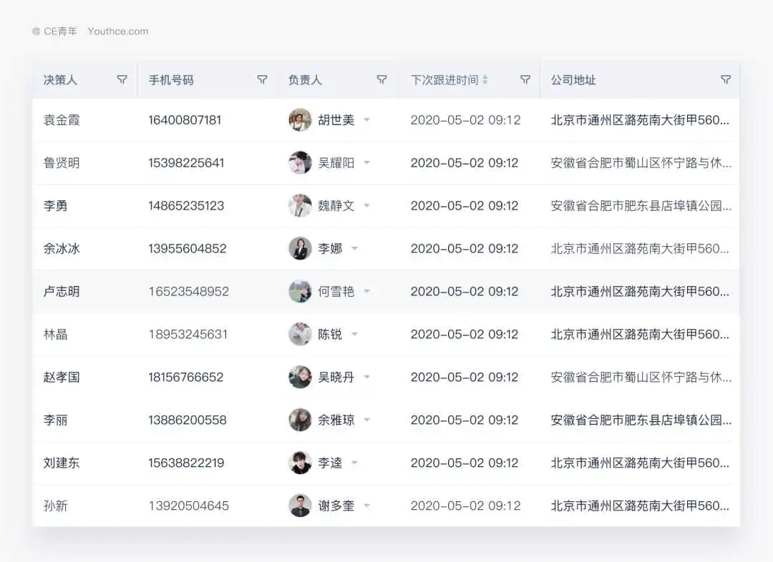The image size is (773, 562).
Task: Open dropdown arrow next to 陈锐
Action: tap(355, 335)
